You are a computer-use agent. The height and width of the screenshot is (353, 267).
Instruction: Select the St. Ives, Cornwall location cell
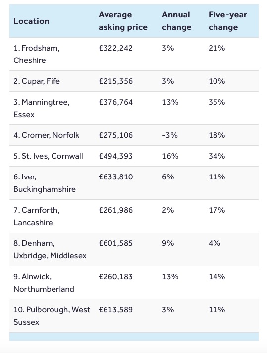pyautogui.click(x=48, y=156)
